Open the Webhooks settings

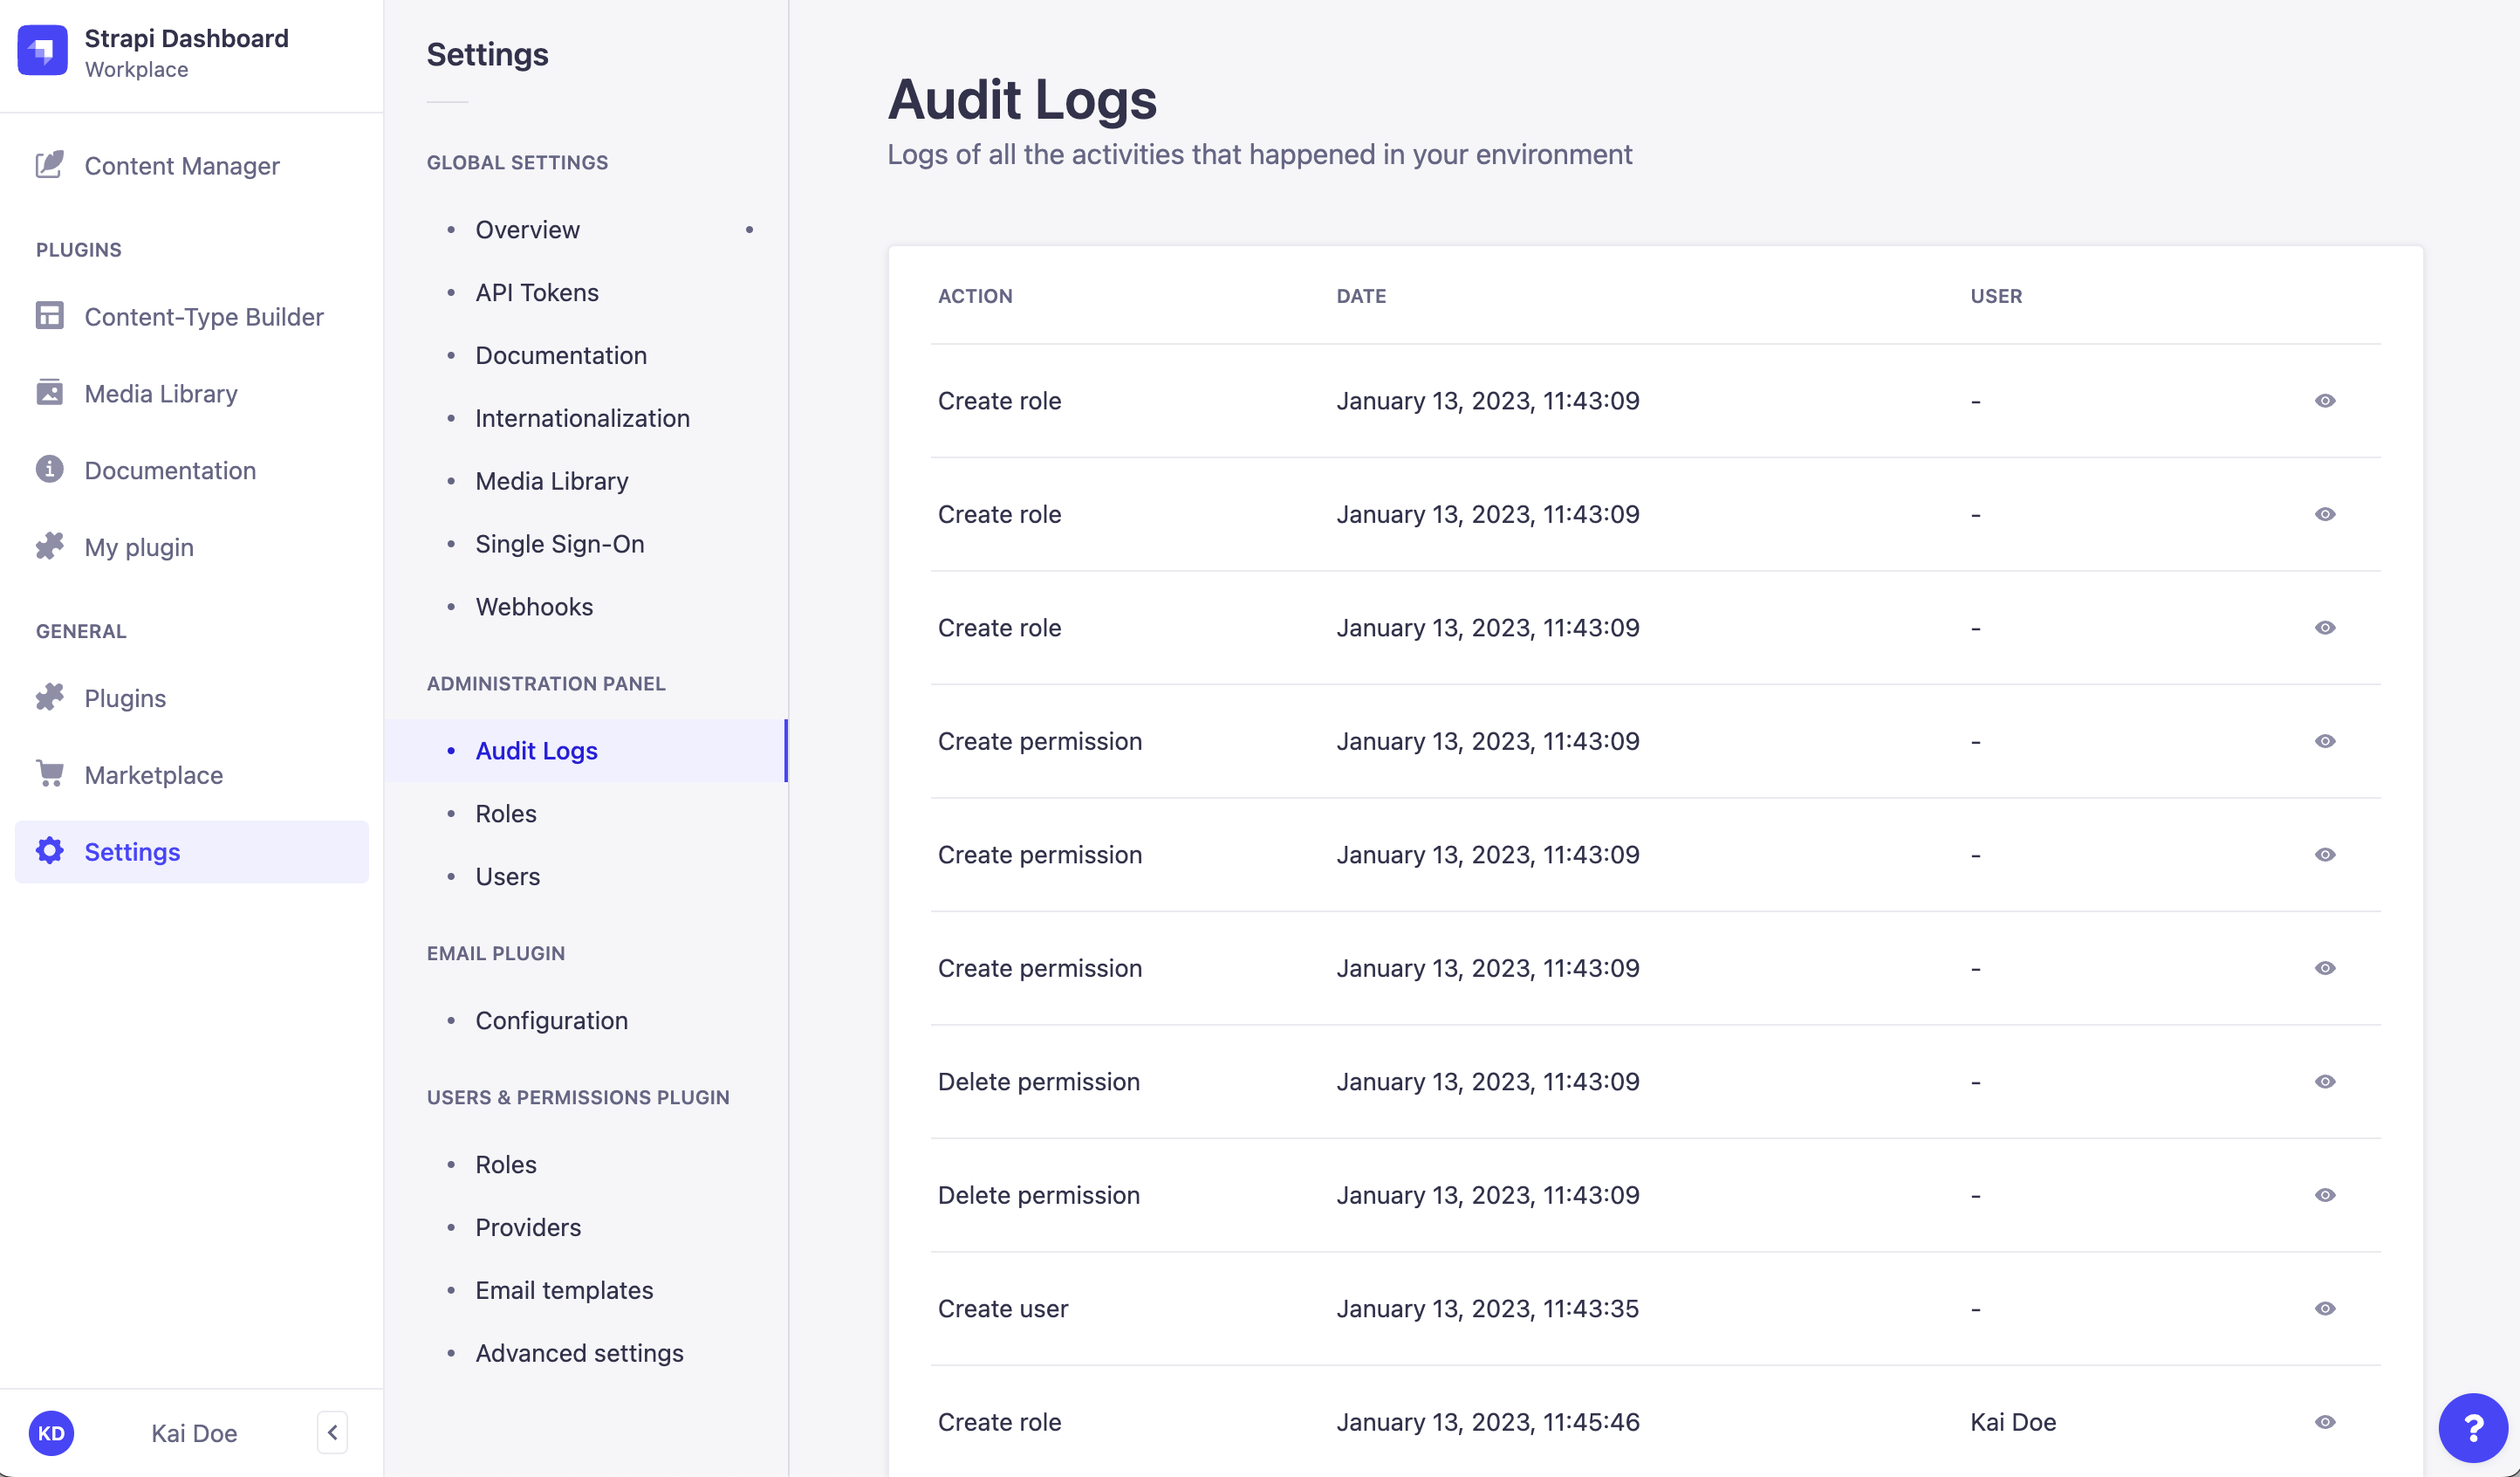coord(534,607)
